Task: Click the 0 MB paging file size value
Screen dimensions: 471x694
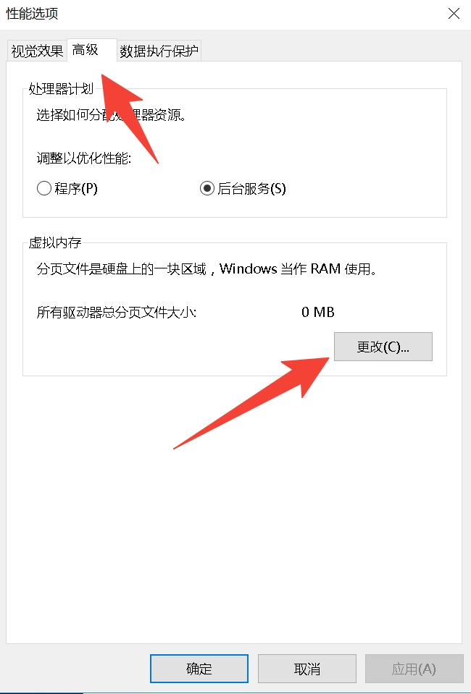Action: (317, 312)
